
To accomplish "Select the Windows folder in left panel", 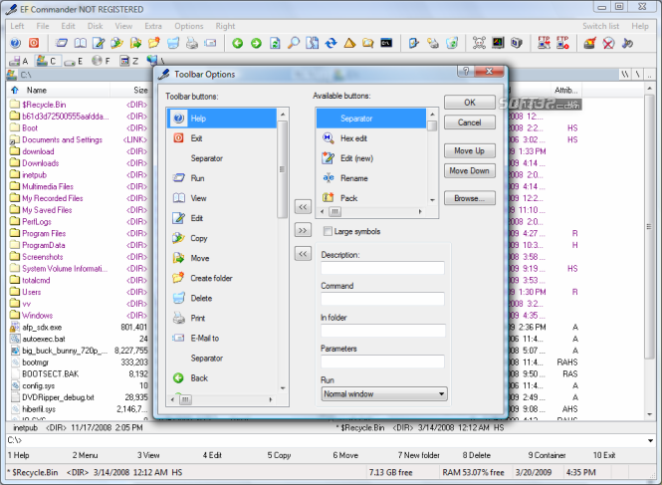I will click(37, 315).
